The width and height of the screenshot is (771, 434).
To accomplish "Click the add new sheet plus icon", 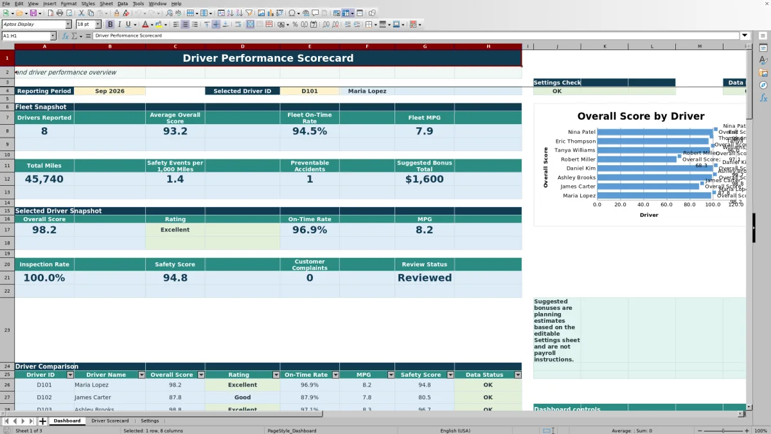I will [43, 421].
